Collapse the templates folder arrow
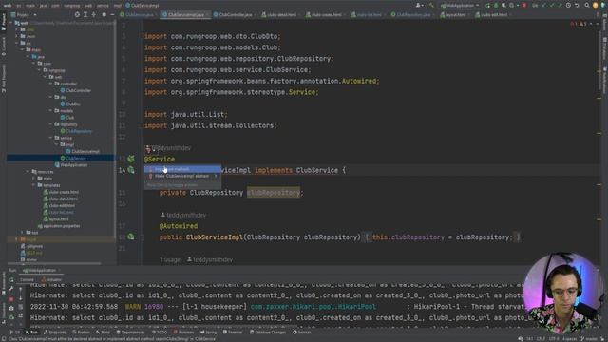This screenshot has height=342, width=608. pyautogui.click(x=34, y=185)
